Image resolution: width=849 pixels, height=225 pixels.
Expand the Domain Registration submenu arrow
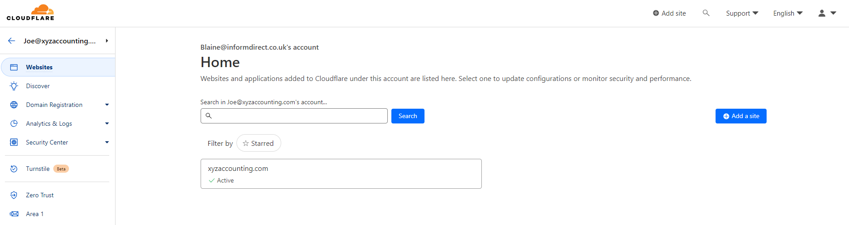click(107, 105)
